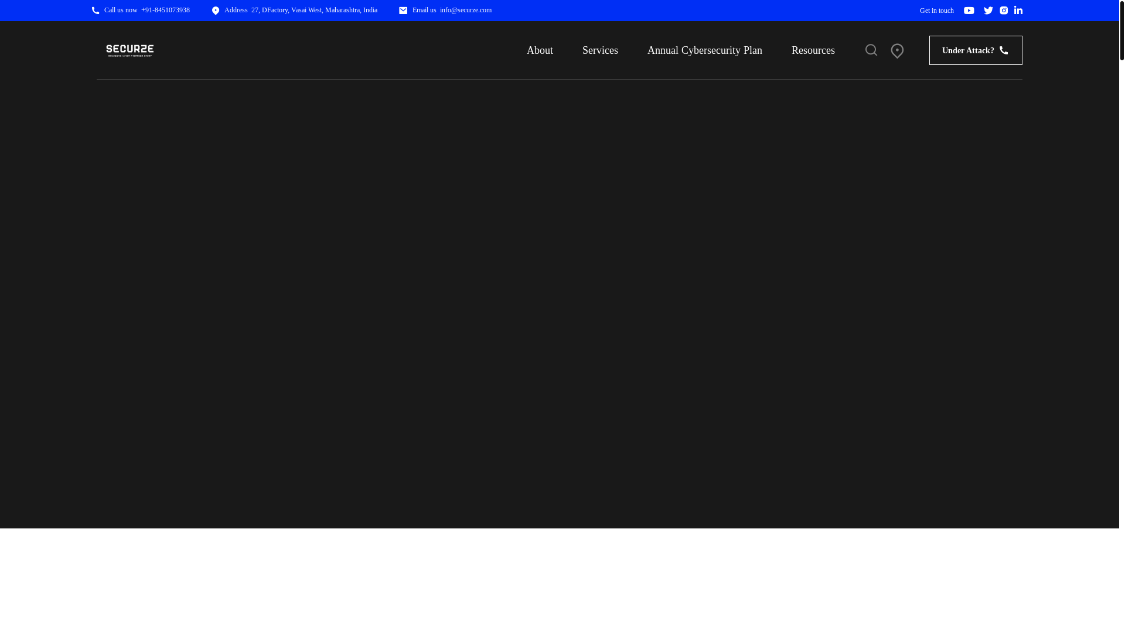The height and width of the screenshot is (632, 1125).
Task: Click the Get in touch text
Action: pyautogui.click(x=937, y=11)
